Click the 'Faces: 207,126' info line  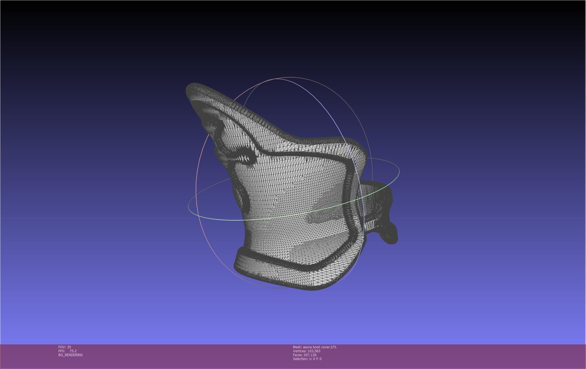[305, 355]
